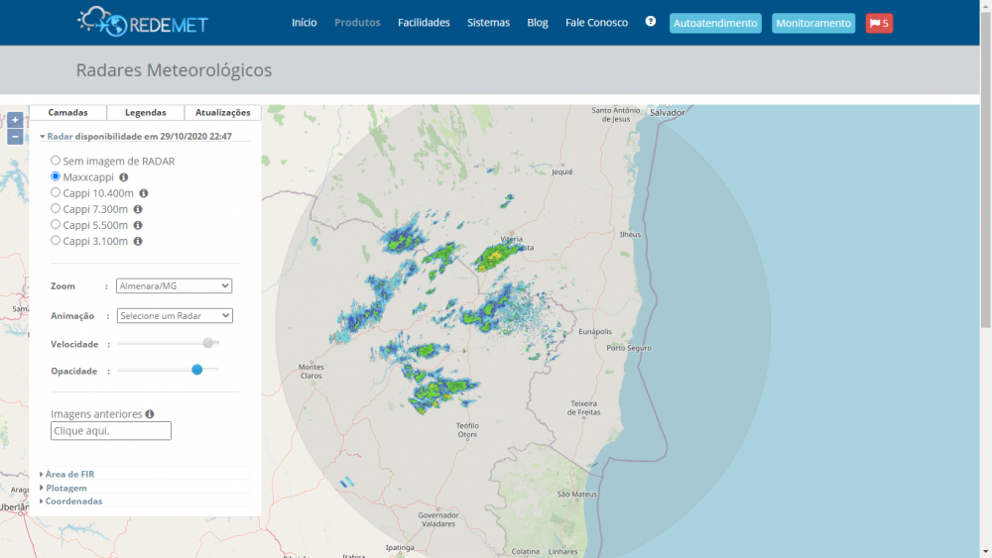Click the Monitoramento button
Screen dimensions: 992x558
pos(813,23)
